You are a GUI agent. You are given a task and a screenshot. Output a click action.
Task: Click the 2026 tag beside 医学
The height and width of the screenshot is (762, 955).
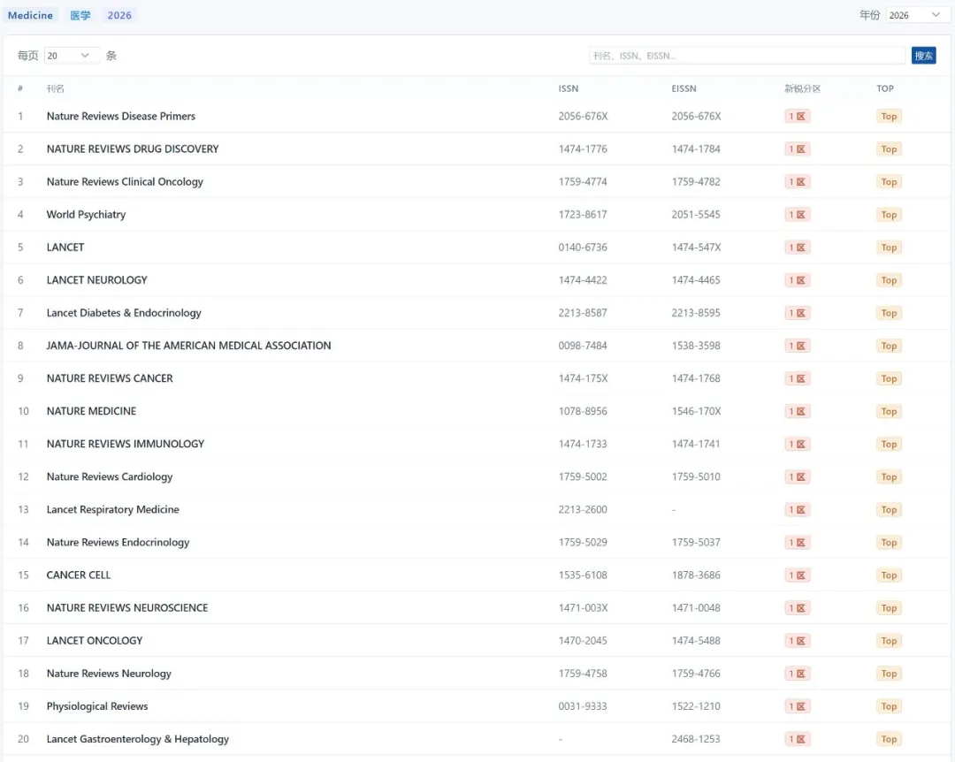click(119, 15)
